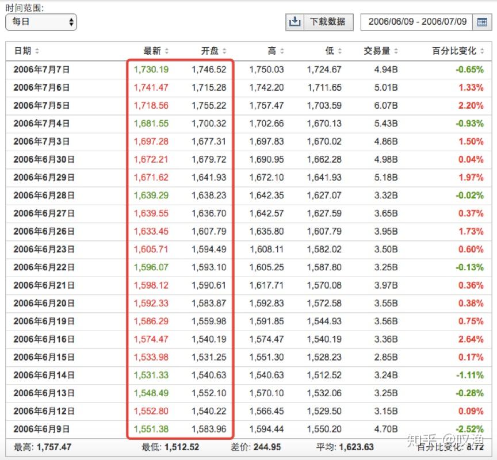Select the 2006年6月30日 row date

(x=44, y=159)
